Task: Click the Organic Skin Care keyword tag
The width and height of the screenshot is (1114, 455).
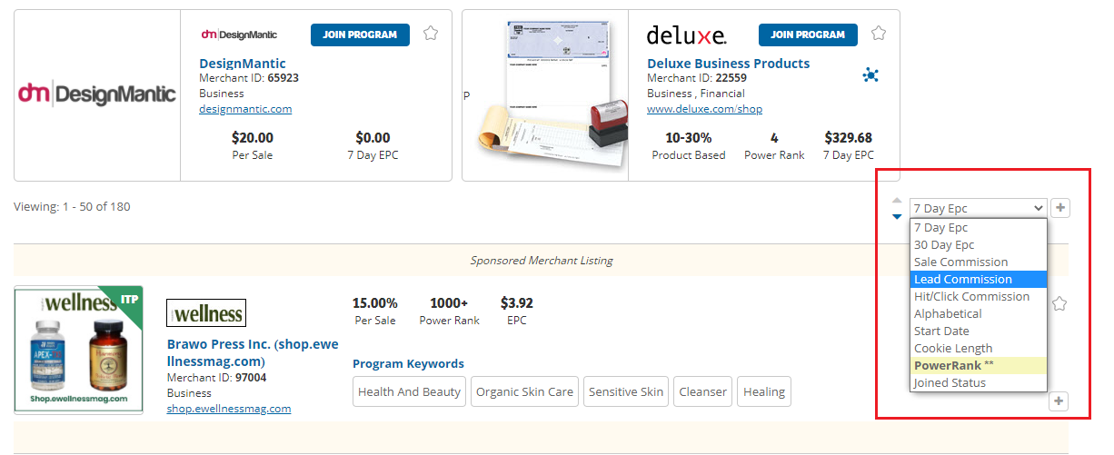Action: pos(524,391)
